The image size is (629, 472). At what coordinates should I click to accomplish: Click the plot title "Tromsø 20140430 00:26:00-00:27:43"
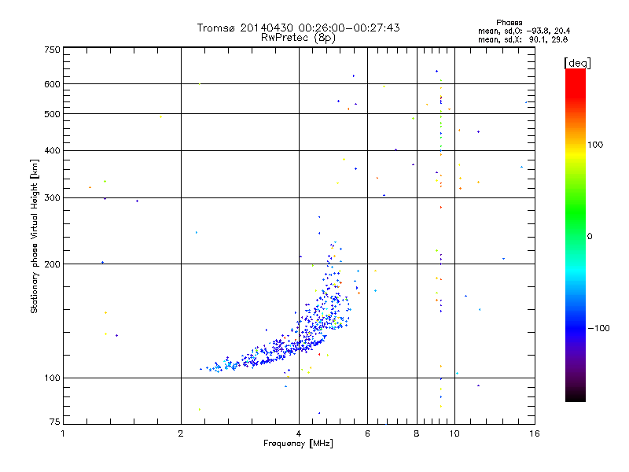[298, 28]
